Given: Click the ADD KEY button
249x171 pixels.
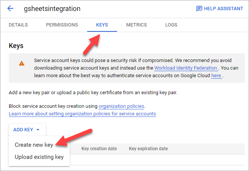Looking at the screenshot, I should click(27, 130).
